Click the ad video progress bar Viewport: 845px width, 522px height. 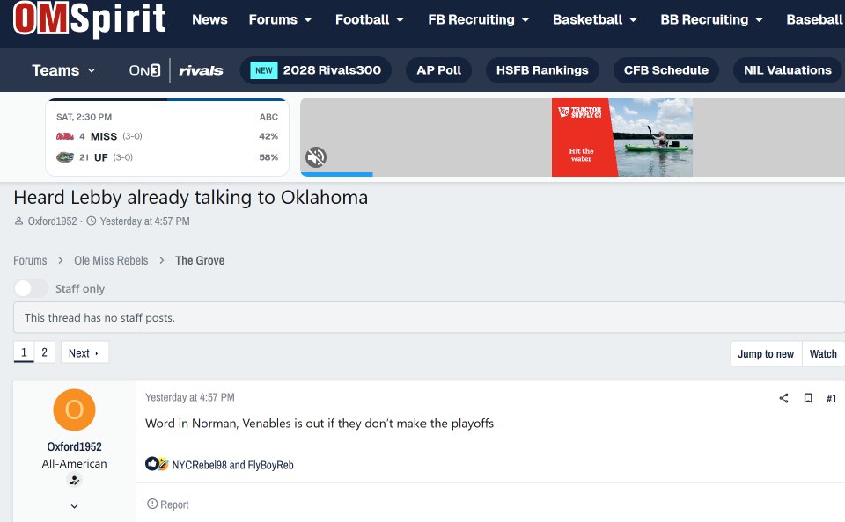tap(572, 174)
